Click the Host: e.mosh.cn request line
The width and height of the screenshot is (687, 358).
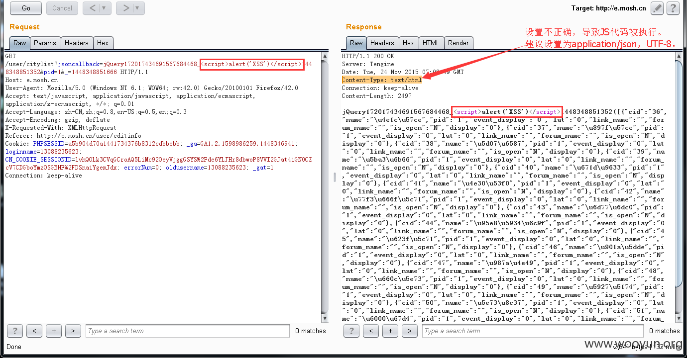pyautogui.click(x=31, y=80)
